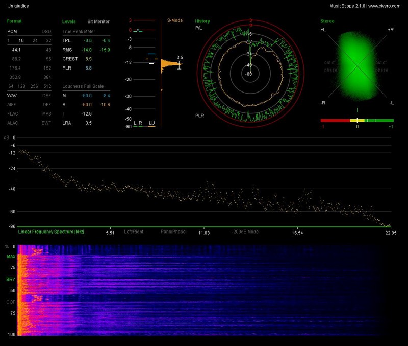408x346 pixels.
Task: Click the short-term loudness value -10.6
Action: 105,105
